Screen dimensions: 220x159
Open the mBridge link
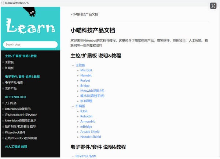(x=86, y=126)
